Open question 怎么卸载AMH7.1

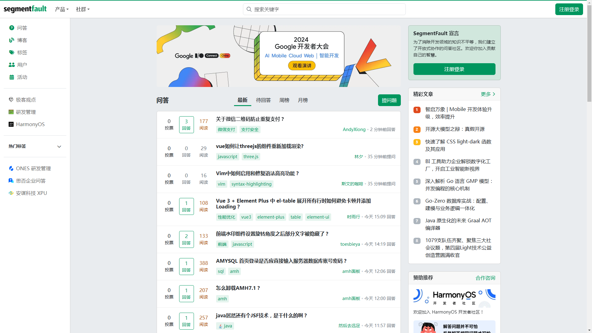[x=238, y=288]
